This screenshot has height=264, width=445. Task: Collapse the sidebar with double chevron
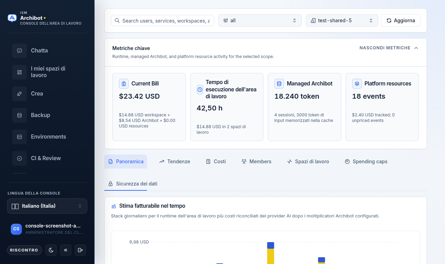[x=66, y=250]
